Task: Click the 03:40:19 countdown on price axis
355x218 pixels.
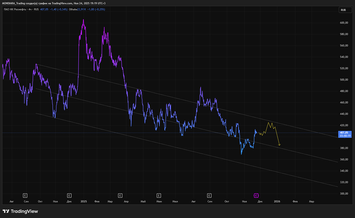Action: pos(345,136)
